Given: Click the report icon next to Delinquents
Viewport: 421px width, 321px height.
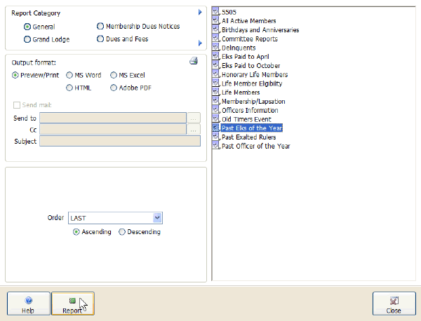Looking at the screenshot, I should tap(216, 48).
